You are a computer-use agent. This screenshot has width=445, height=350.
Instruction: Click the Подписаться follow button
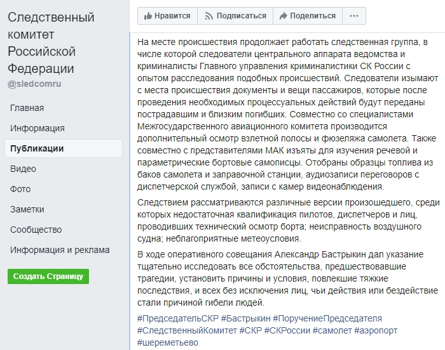(x=235, y=16)
